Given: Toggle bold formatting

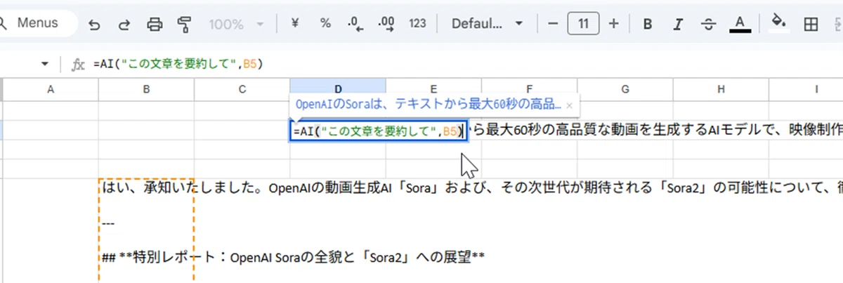Looking at the screenshot, I should click(x=648, y=24).
